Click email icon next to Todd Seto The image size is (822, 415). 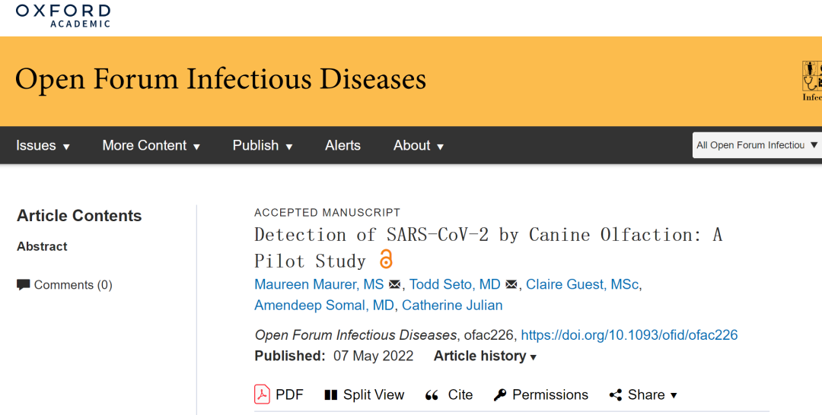click(x=511, y=285)
